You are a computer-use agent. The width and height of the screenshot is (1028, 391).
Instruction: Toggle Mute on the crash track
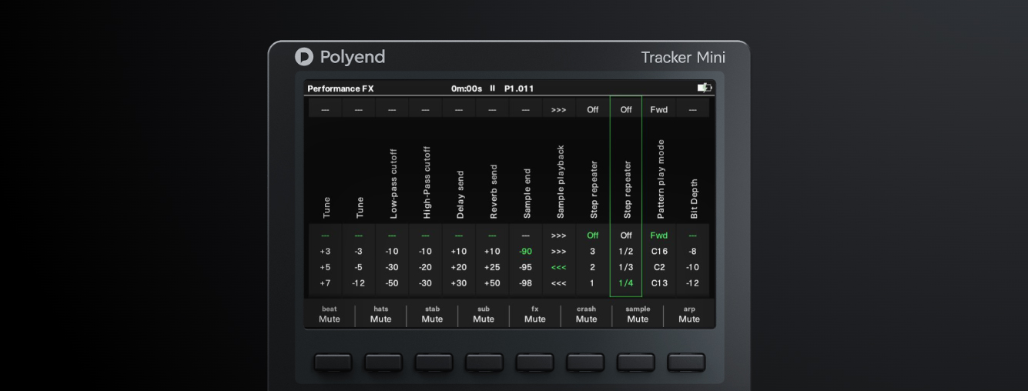[586, 315]
